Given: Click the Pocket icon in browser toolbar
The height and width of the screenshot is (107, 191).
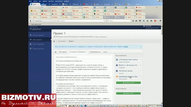Looking at the screenshot, I should point(140,21).
